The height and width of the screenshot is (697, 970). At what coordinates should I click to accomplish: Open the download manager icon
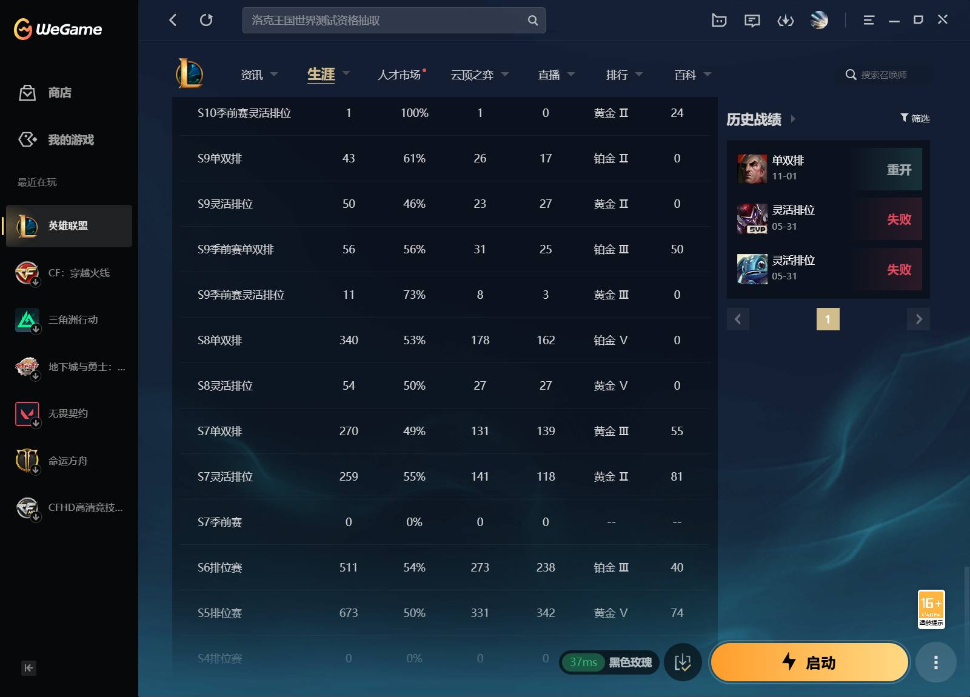[786, 21]
